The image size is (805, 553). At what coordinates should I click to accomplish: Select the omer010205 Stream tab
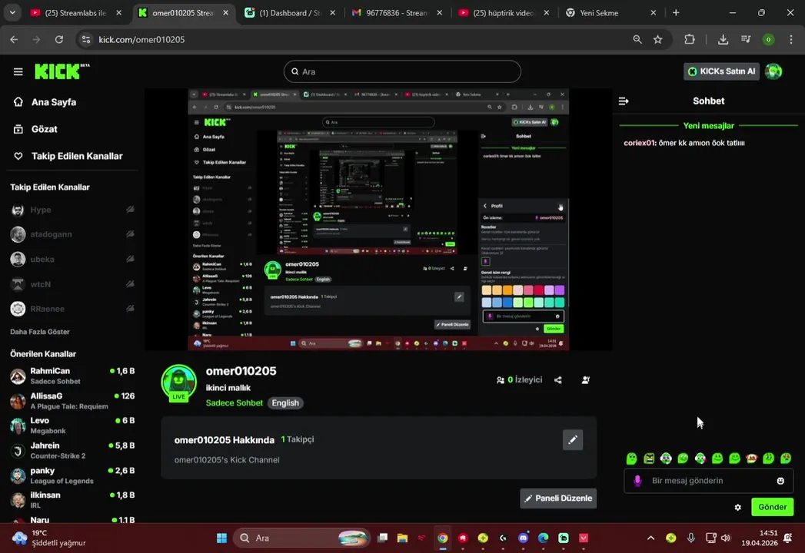coord(183,13)
